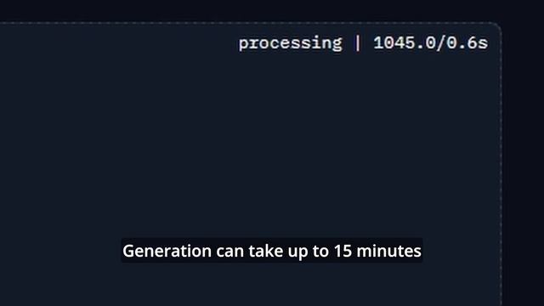544x306 pixels.
Task: Click the rounded top-right corner of the panel
Action: pyautogui.click(x=497, y=26)
